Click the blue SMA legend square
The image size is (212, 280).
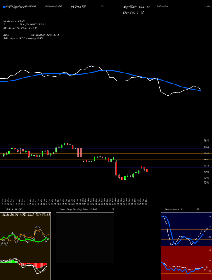pos(4,7)
